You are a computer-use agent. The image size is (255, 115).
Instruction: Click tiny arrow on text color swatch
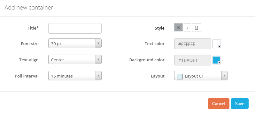pos(219,47)
